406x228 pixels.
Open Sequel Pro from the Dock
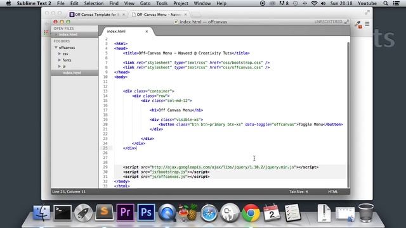230,213
